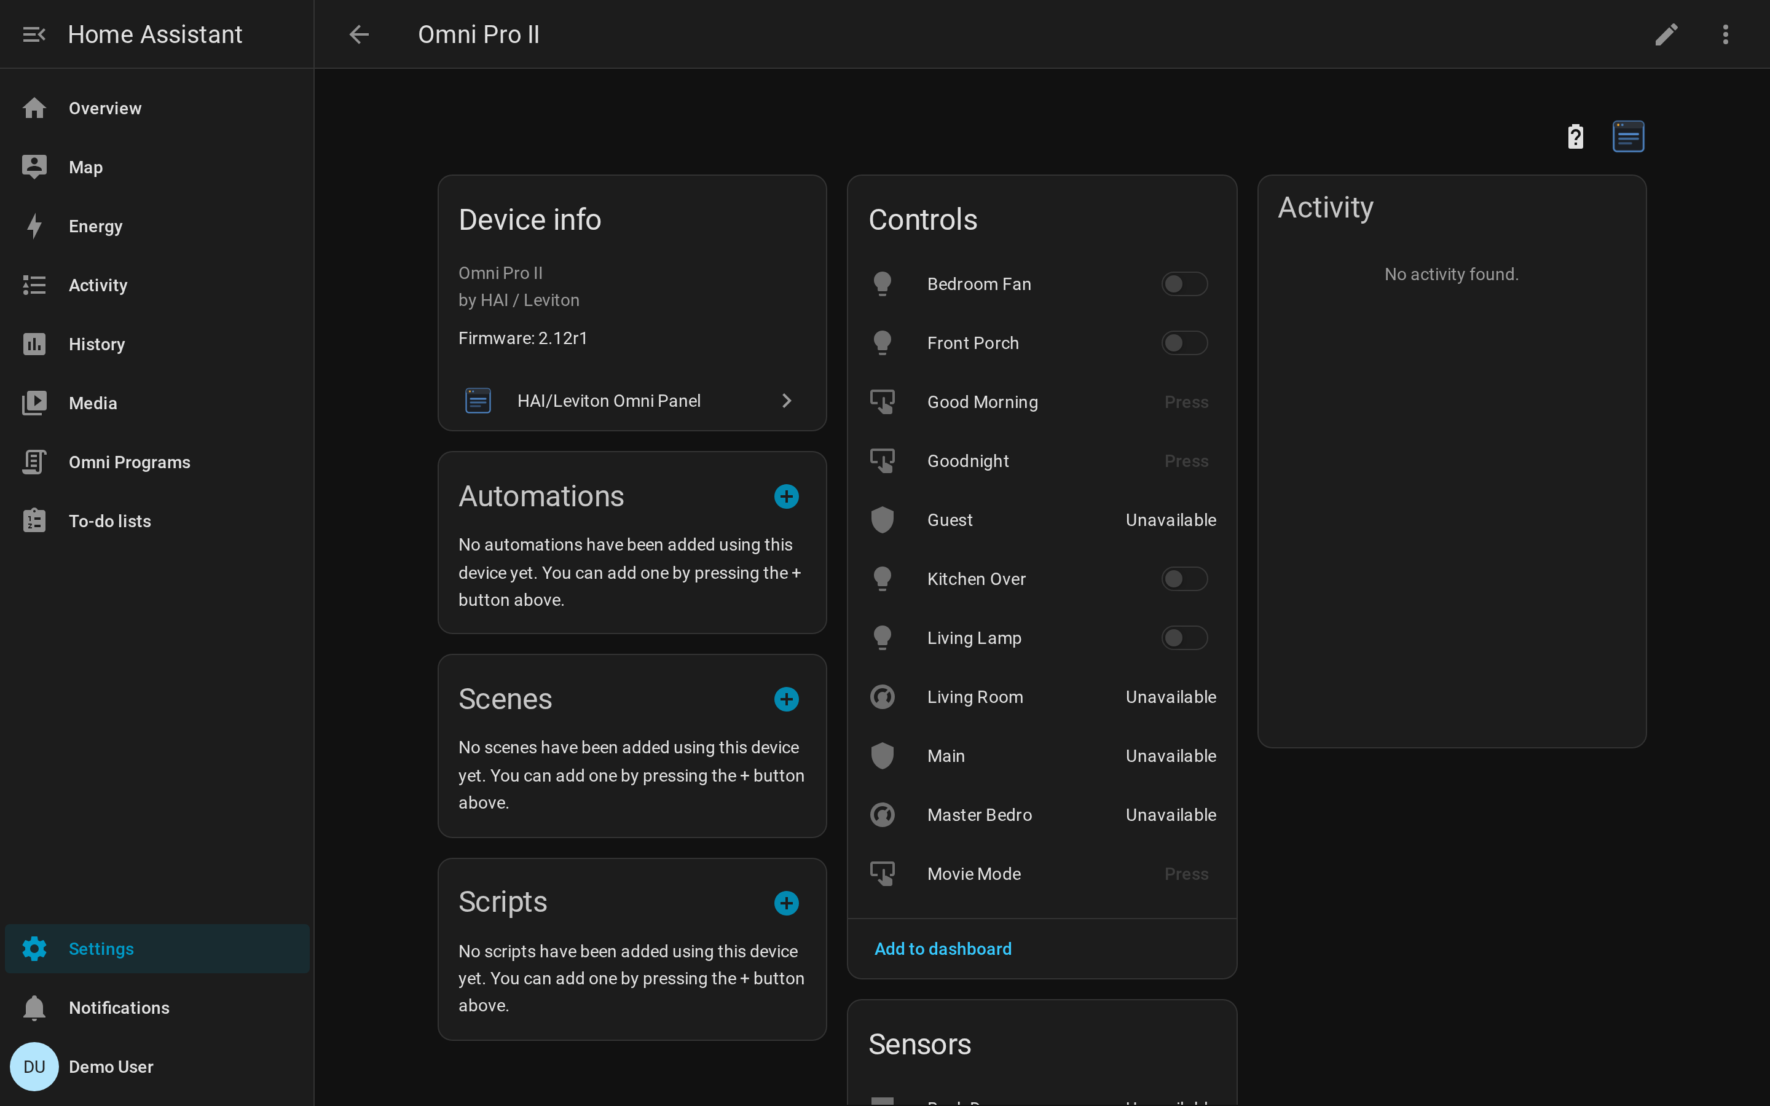This screenshot has height=1106, width=1770.
Task: Click the Living Lamp bulb icon
Action: pyautogui.click(x=883, y=638)
